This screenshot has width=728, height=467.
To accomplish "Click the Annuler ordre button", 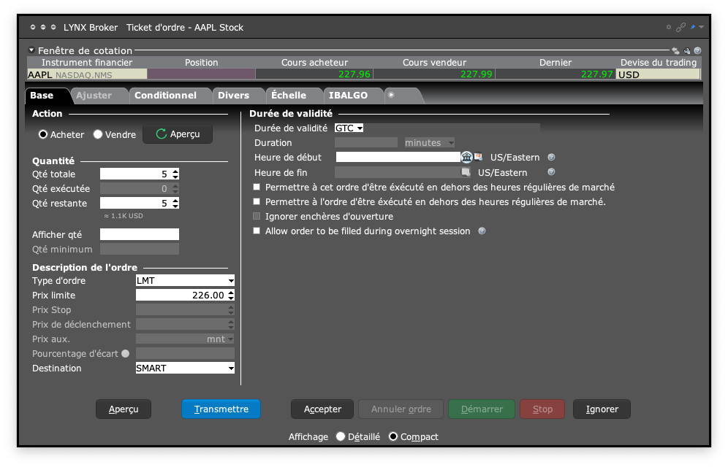I will tap(401, 409).
